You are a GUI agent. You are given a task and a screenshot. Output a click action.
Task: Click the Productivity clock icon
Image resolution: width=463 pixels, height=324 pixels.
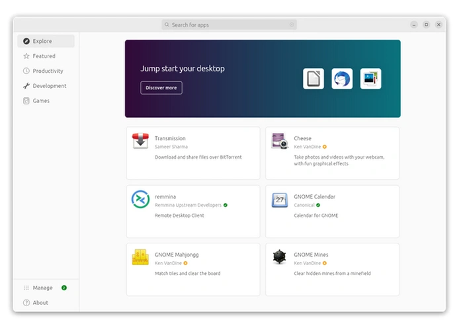tap(26, 71)
